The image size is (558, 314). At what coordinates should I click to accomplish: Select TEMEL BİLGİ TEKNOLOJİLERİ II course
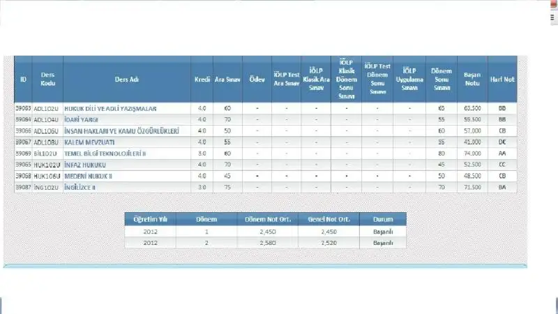[105, 153]
